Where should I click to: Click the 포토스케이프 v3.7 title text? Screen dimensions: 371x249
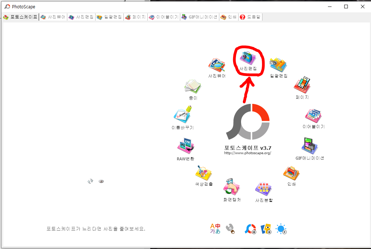(x=248, y=148)
